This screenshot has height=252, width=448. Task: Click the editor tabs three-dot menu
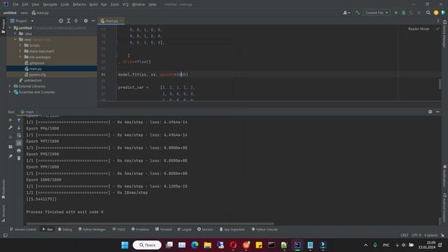click(438, 21)
